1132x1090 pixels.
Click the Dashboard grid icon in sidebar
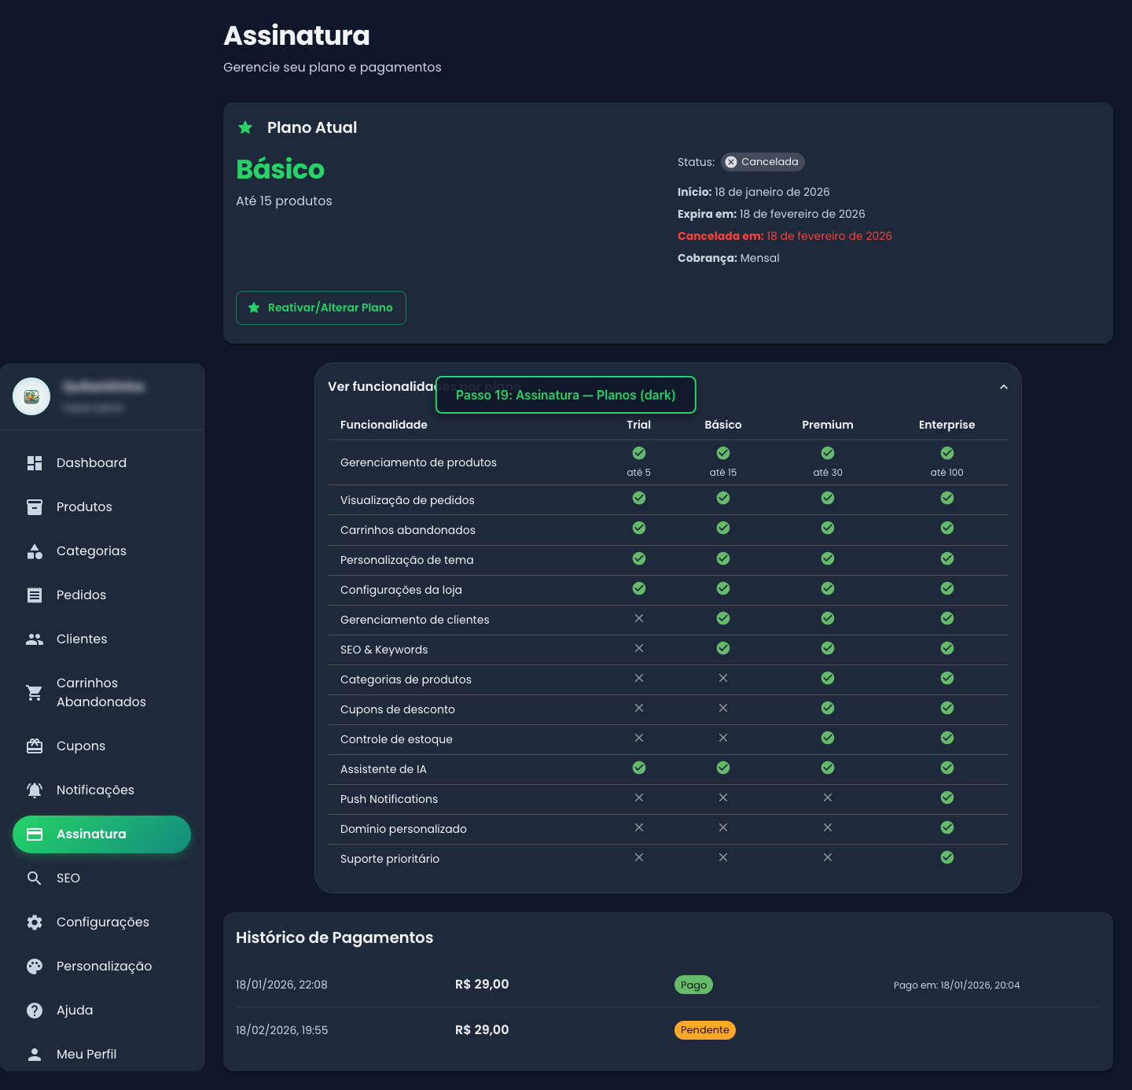[35, 463]
